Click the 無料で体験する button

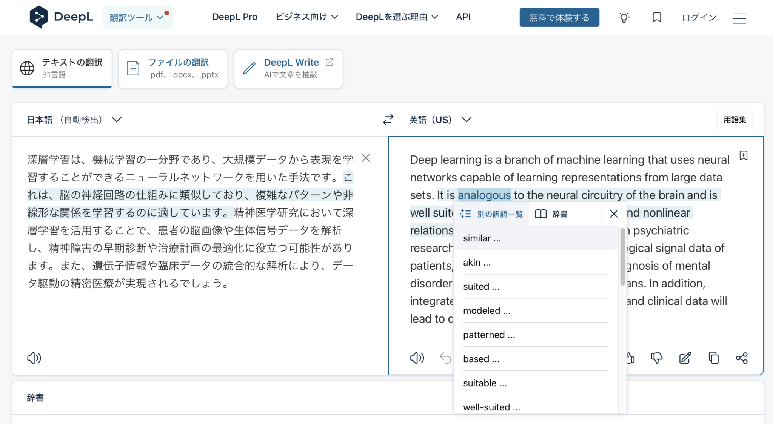(x=559, y=17)
